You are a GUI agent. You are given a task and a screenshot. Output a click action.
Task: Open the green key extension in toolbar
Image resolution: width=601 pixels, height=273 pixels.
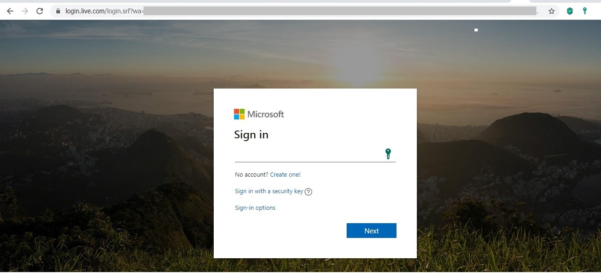point(585,11)
